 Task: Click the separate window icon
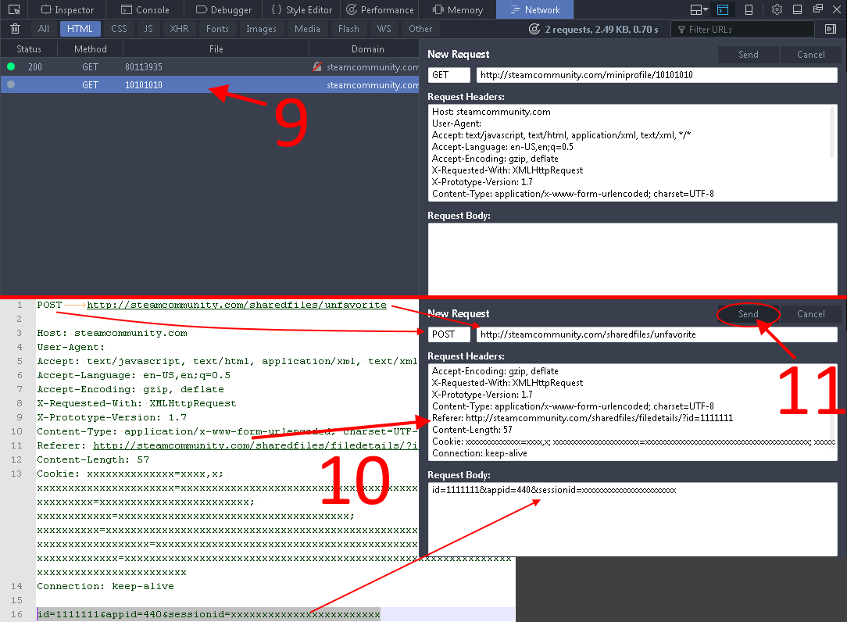pos(818,9)
